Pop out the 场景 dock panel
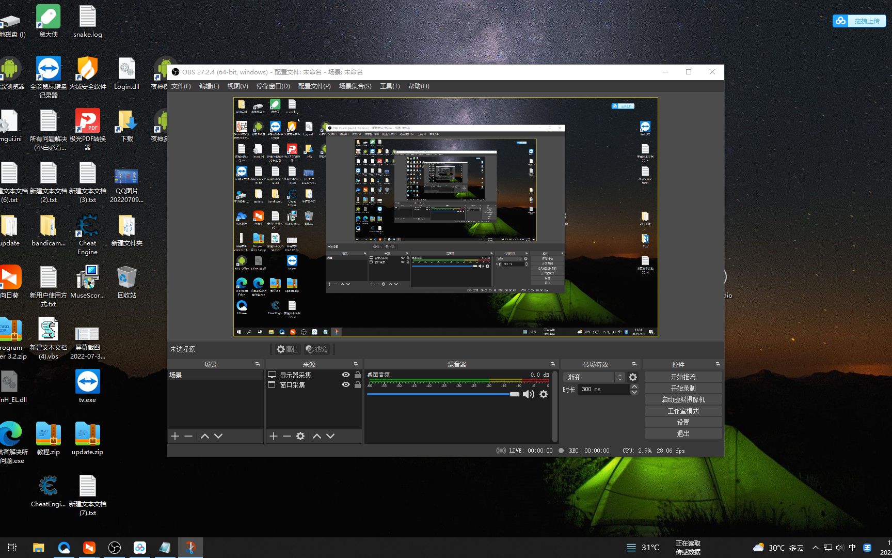892x558 pixels. pos(258,364)
